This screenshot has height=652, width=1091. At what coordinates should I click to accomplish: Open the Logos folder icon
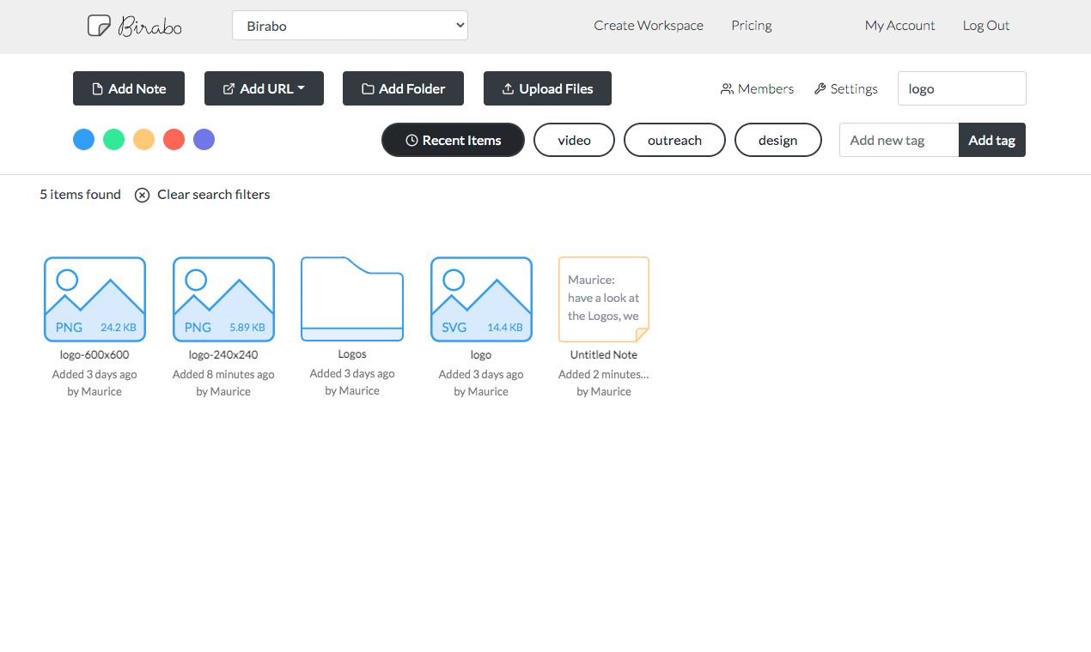[352, 299]
